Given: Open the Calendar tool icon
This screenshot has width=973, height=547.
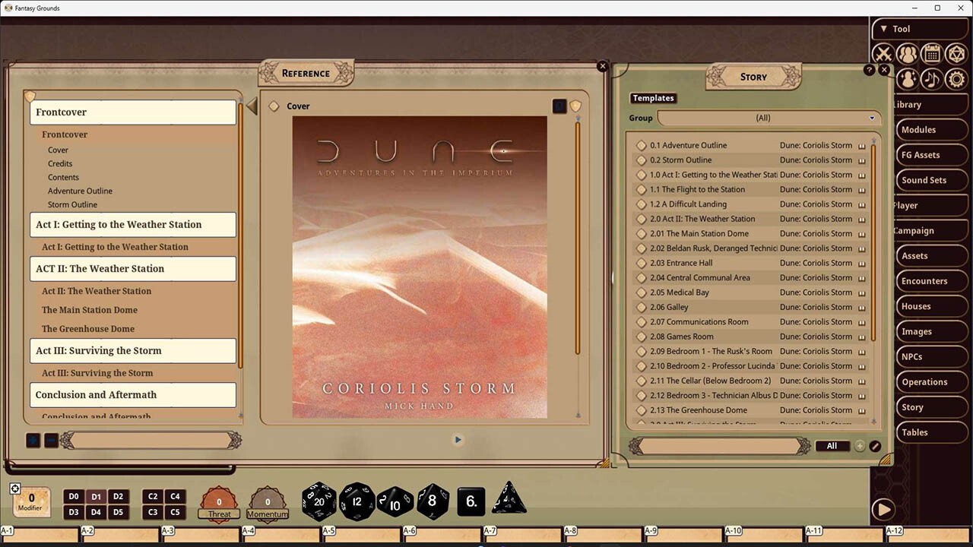Looking at the screenshot, I should click(930, 53).
